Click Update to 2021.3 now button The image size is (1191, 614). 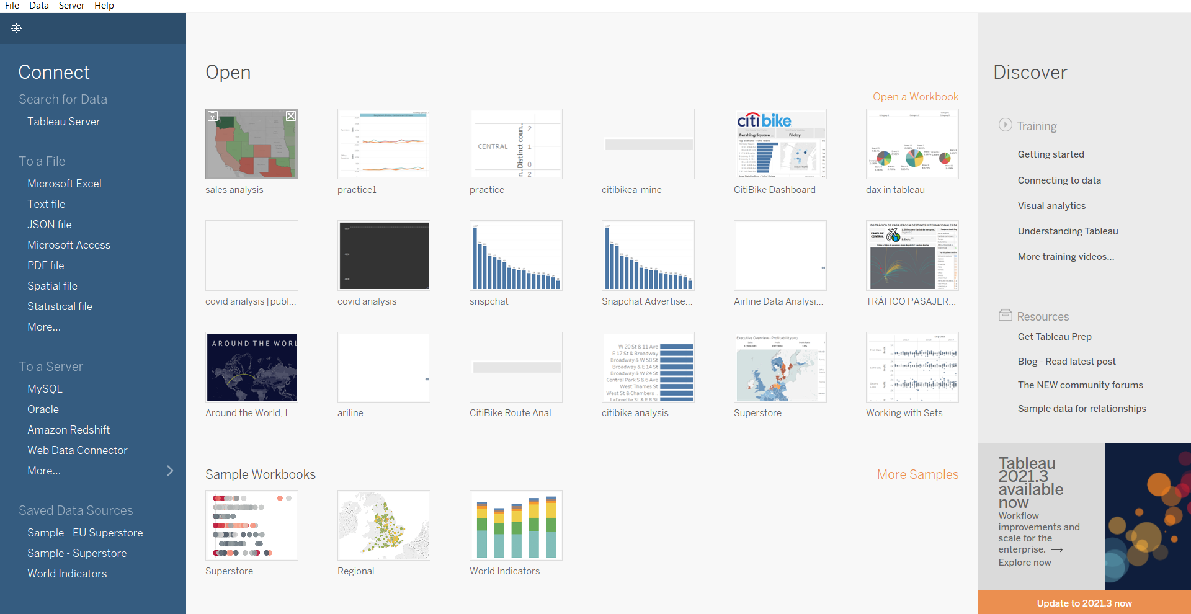coord(1084,603)
